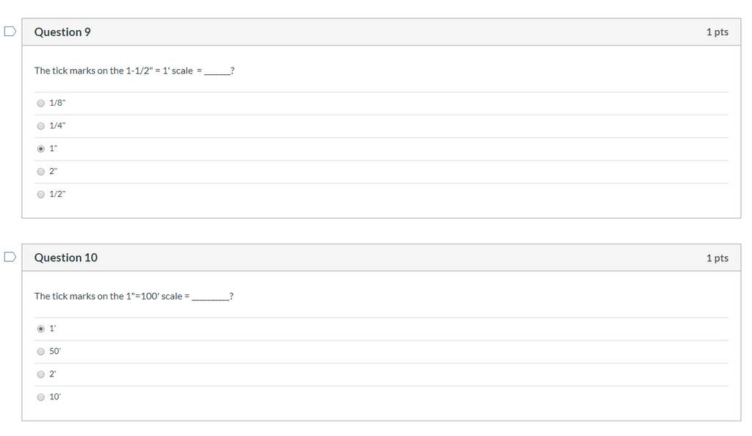Pick the 2" answer option
752x436 pixels.
click(41, 172)
